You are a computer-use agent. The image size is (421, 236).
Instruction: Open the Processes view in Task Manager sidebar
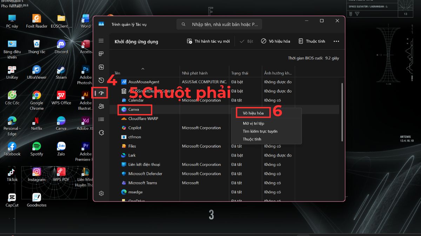[101, 53]
